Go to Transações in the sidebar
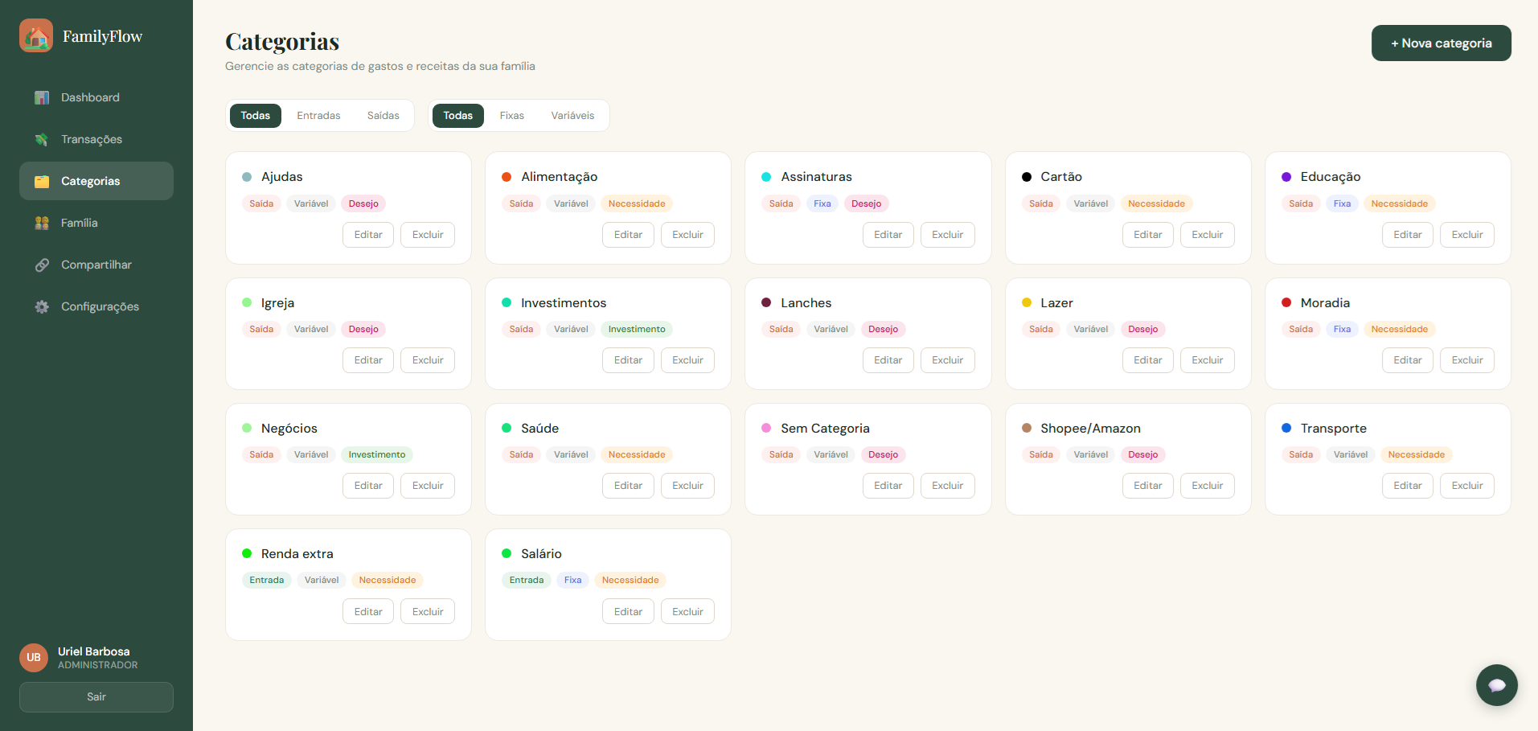This screenshot has width=1538, height=731. 96,139
